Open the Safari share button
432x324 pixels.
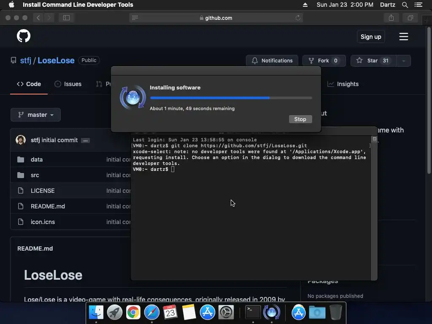391,18
